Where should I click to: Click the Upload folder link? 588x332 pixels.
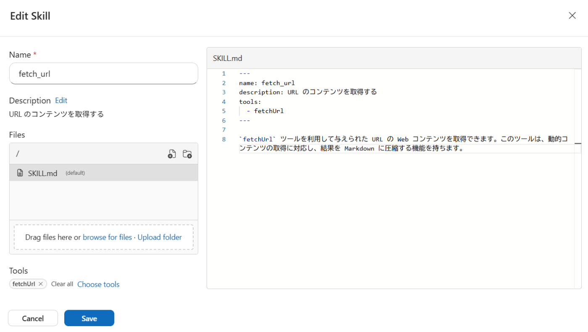pyautogui.click(x=160, y=237)
